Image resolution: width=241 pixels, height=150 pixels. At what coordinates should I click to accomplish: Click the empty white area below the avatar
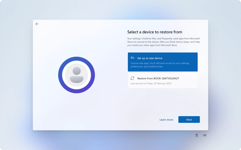pos(76,112)
